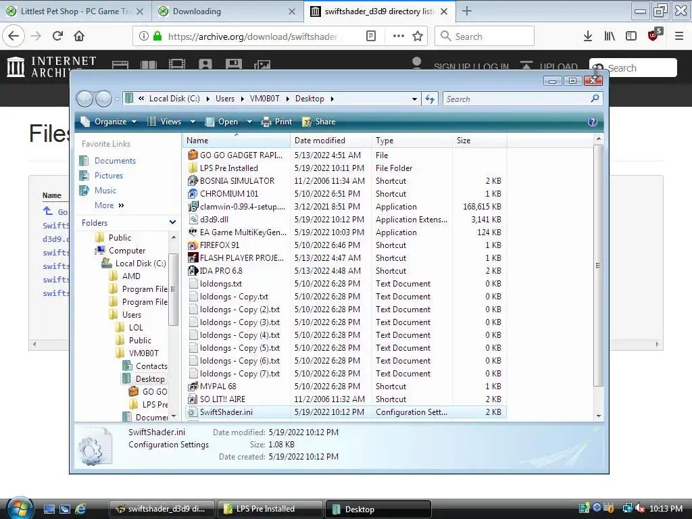Click Firefox search box

point(485,36)
